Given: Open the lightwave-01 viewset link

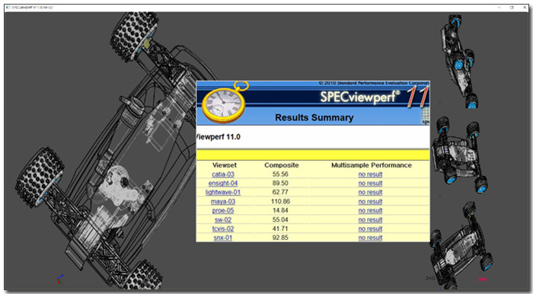Looking at the screenshot, I should 223,192.
